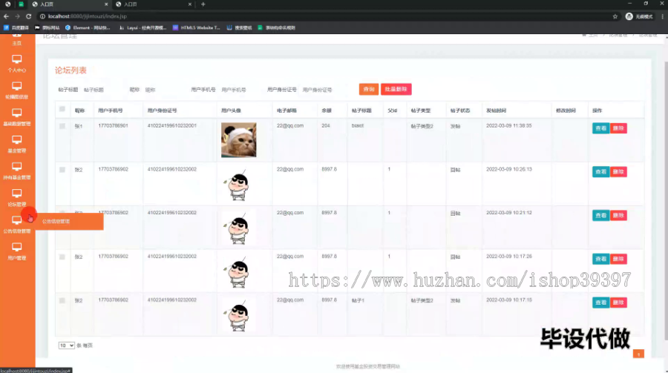
Task: Open 持有基金管理 sidebar icon
Action: (16, 167)
